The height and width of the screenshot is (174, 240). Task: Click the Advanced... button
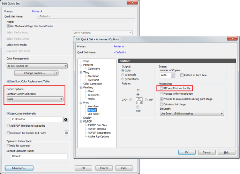click(19, 168)
